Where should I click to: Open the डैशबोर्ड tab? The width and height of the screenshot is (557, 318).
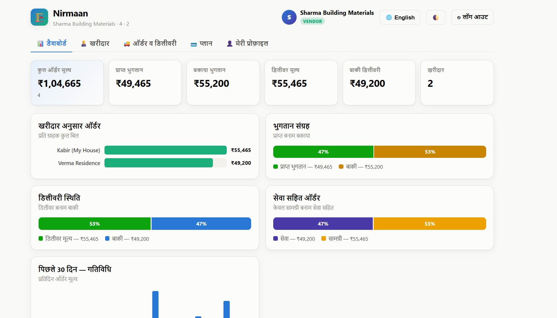click(51, 43)
